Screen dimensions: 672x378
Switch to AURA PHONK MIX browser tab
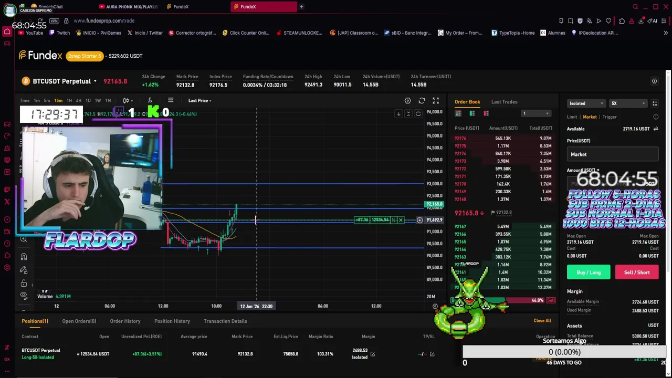(x=129, y=7)
